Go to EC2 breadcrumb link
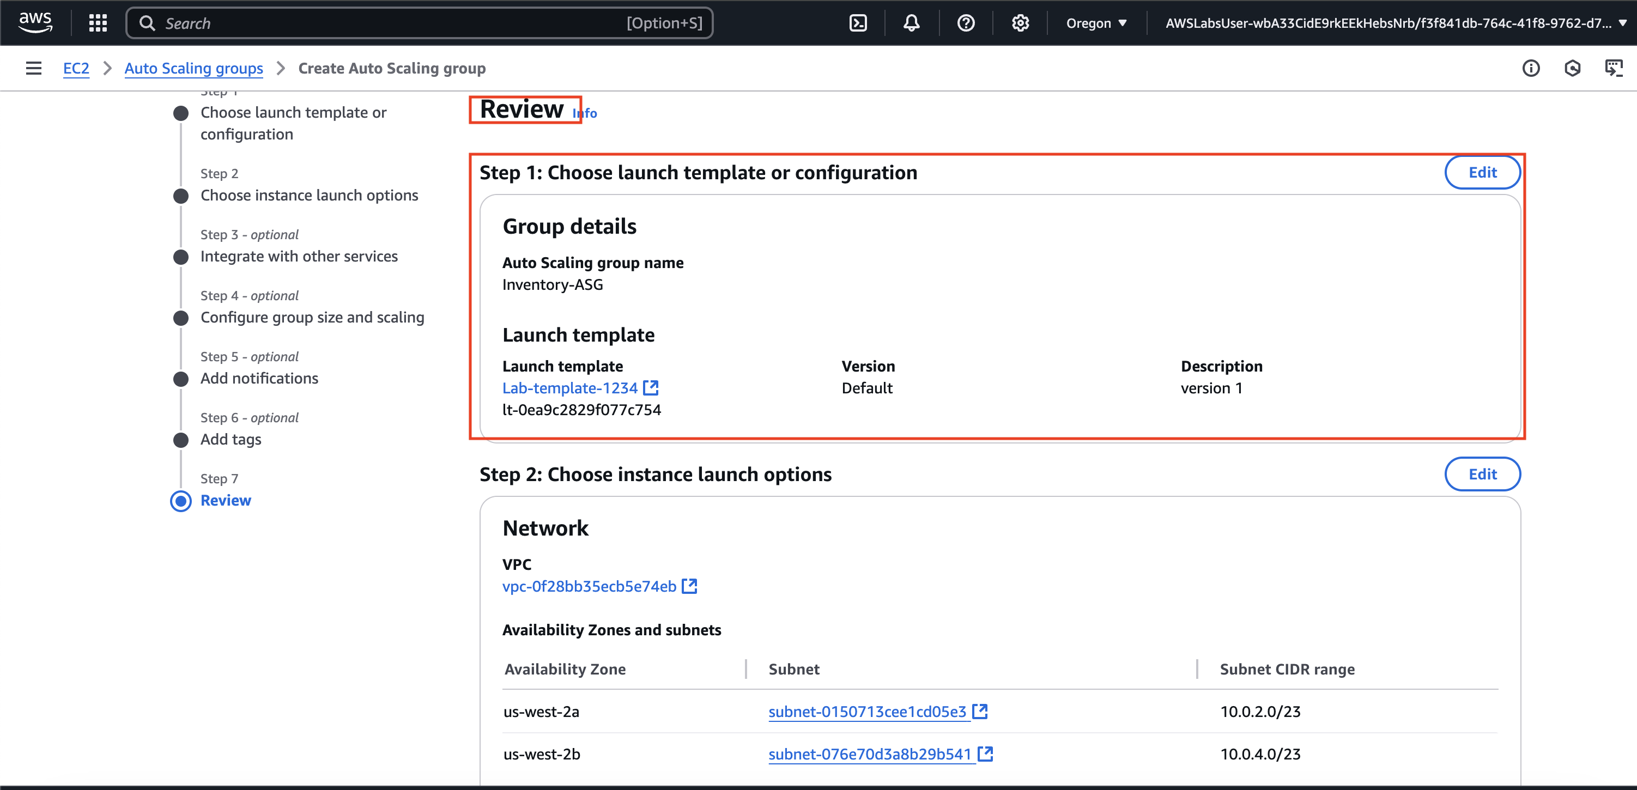This screenshot has width=1637, height=790. [x=76, y=68]
